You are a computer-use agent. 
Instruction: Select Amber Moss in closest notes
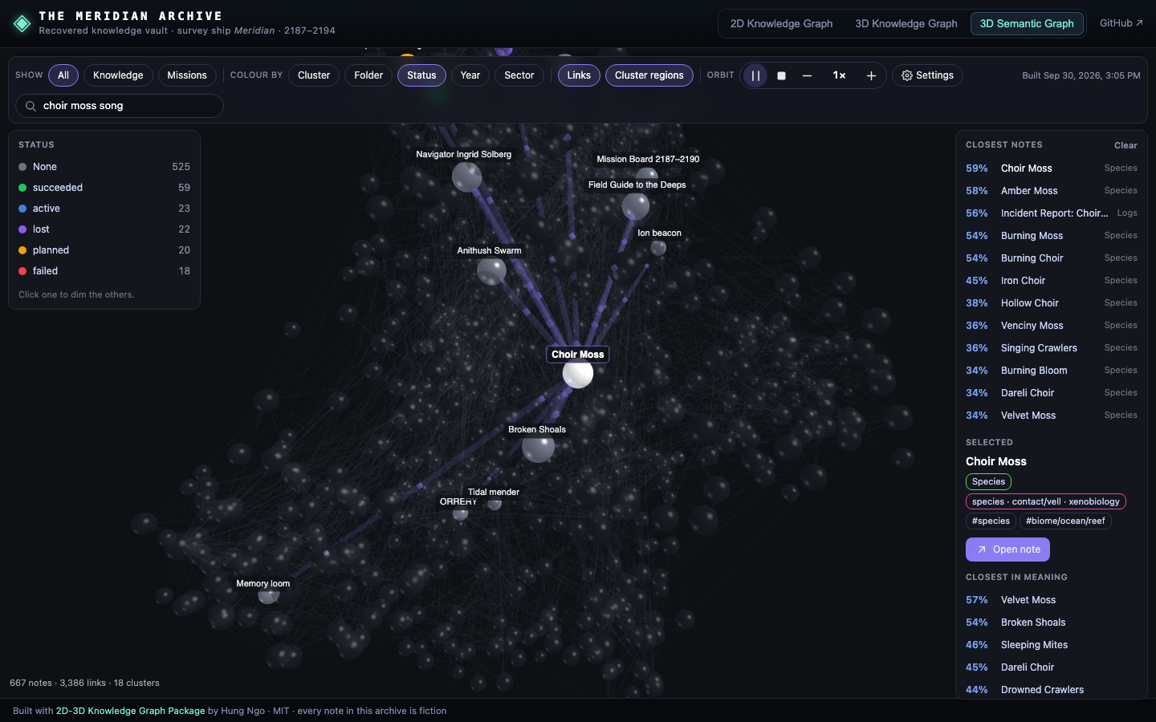[1052, 191]
